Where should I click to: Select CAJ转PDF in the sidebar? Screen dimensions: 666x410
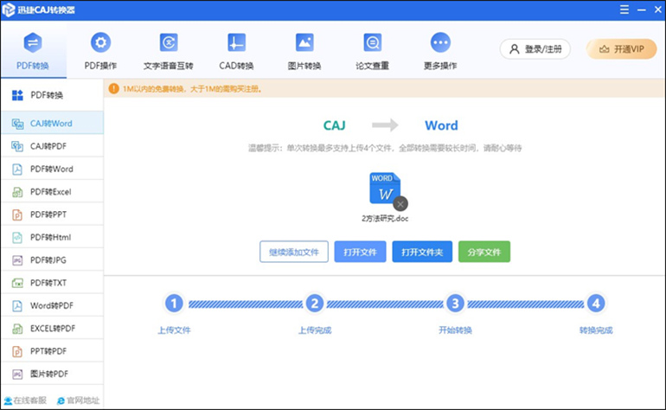[x=52, y=146]
